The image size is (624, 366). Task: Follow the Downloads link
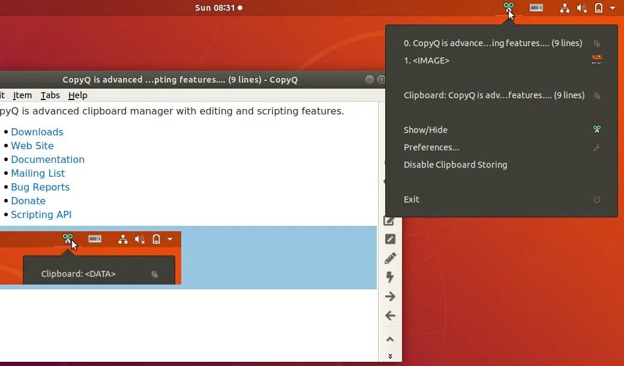[x=37, y=132]
